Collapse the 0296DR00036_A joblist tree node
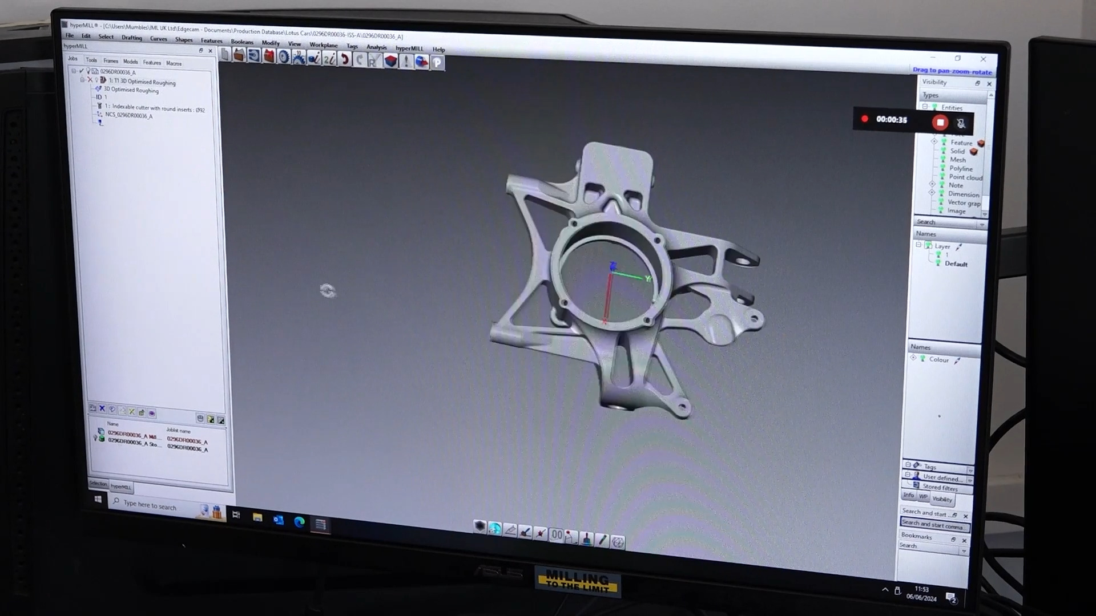The height and width of the screenshot is (616, 1096). (x=74, y=71)
